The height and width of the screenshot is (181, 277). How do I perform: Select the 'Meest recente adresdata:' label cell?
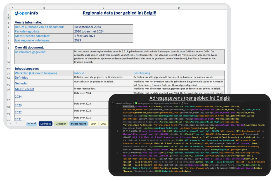click(44, 36)
